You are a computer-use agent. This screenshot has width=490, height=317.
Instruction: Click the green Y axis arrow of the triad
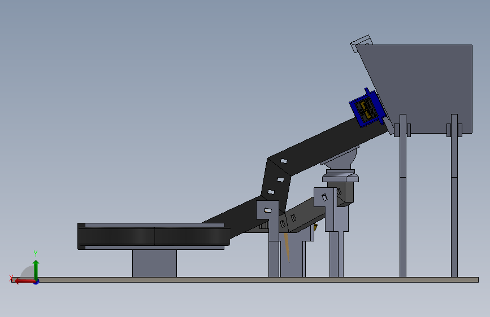pos(36,269)
